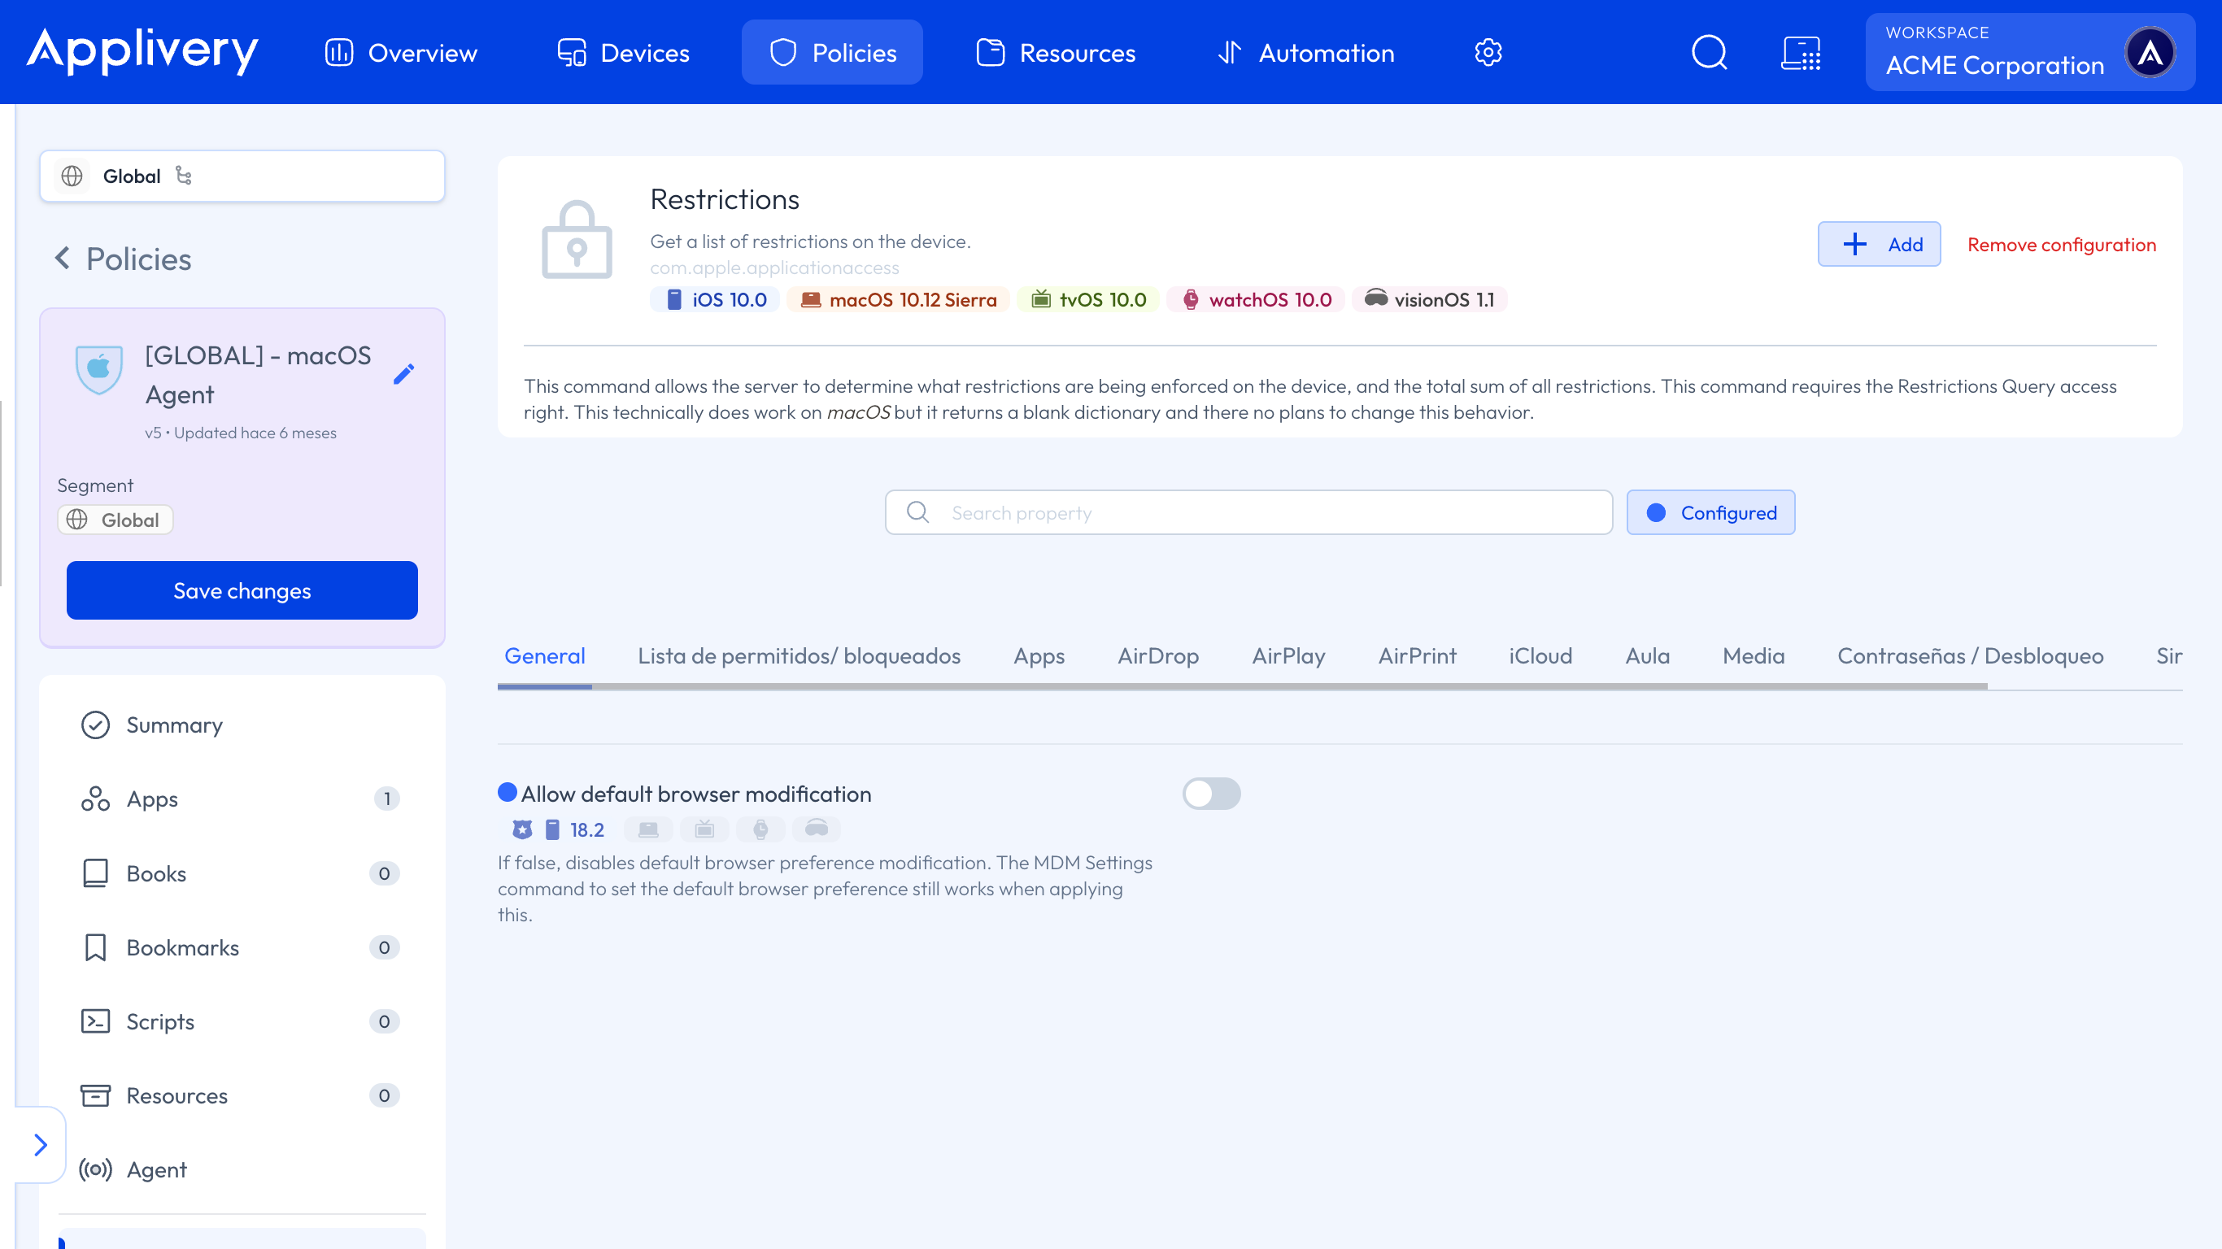Open the global search magnifier icon
Image resolution: width=2222 pixels, height=1249 pixels.
pyautogui.click(x=1709, y=53)
